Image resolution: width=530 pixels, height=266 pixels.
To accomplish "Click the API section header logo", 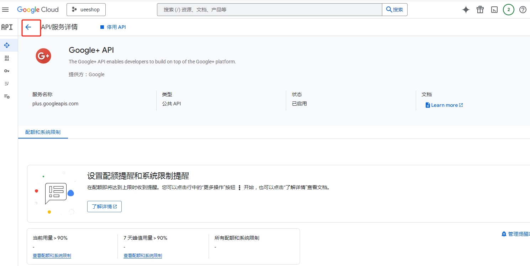I will point(7,27).
